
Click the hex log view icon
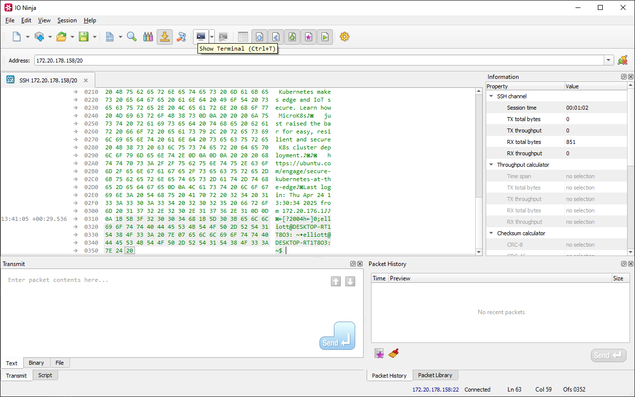coord(110,37)
